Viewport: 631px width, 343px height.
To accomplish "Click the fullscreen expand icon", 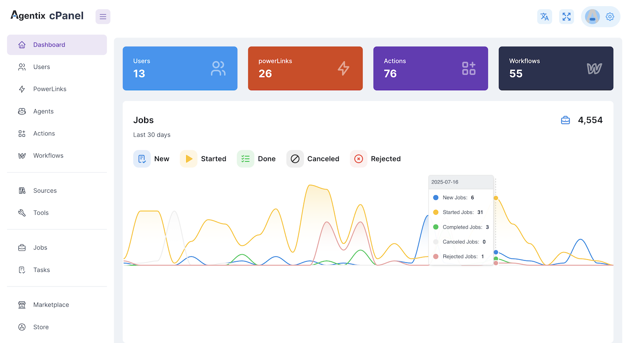I will coord(566,16).
